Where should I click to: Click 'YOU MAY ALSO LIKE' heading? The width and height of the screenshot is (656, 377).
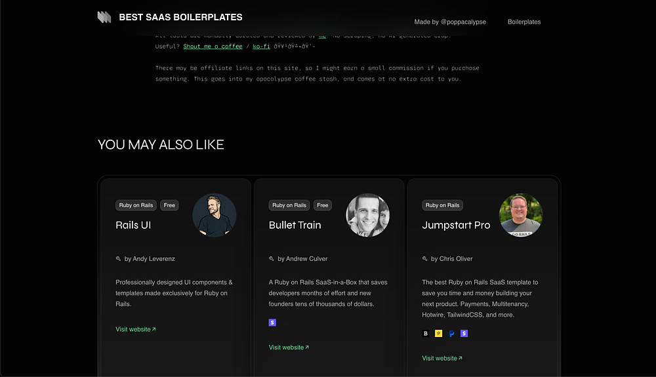[x=161, y=145]
